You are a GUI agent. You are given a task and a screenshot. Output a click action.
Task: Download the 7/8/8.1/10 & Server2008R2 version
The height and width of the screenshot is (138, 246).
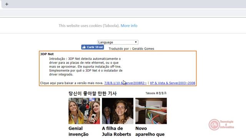pos(126,83)
